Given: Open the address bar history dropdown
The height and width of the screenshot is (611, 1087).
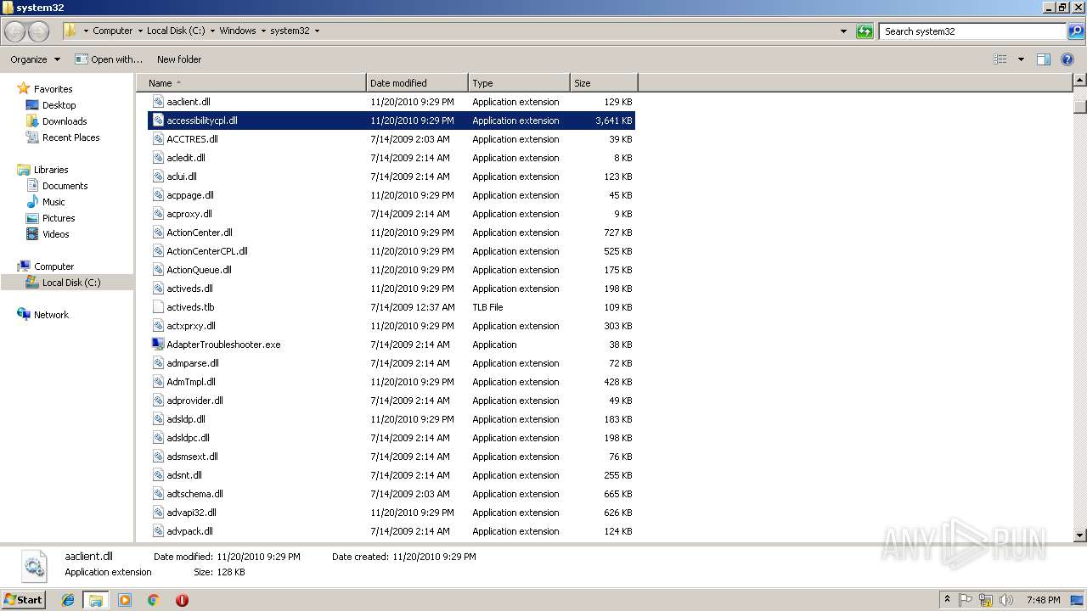Looking at the screenshot, I should click(843, 31).
